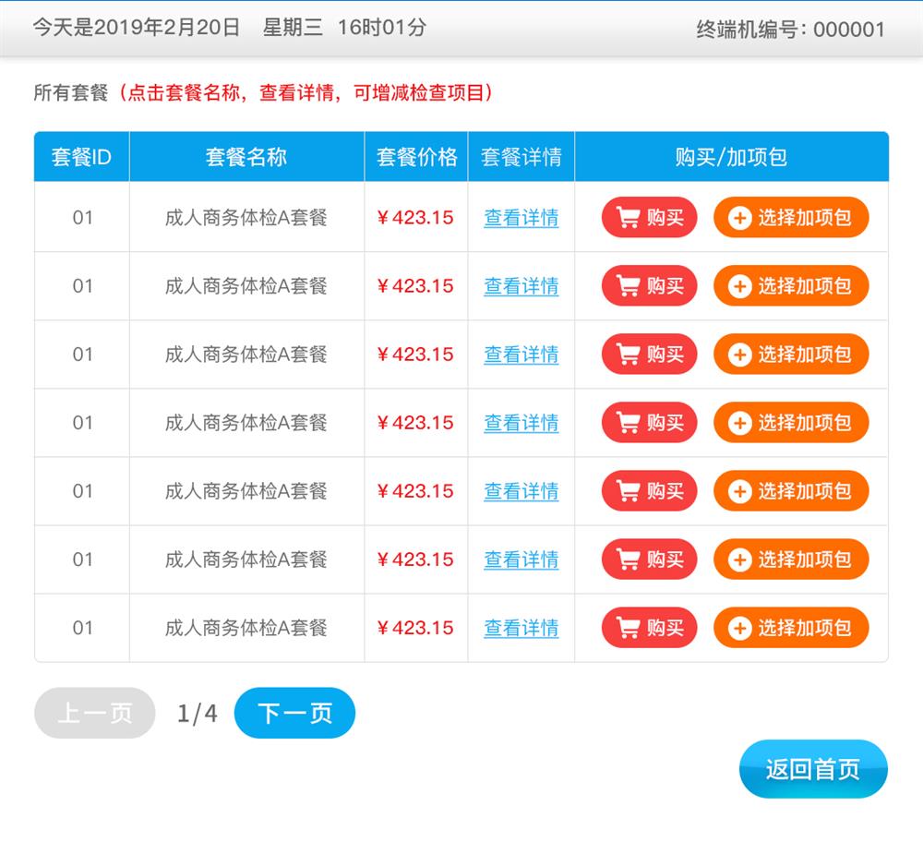Return home via 返回首页 button
The height and width of the screenshot is (842, 923).
pos(813,769)
